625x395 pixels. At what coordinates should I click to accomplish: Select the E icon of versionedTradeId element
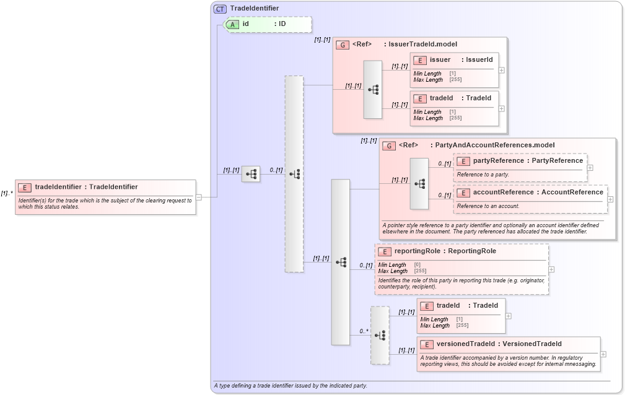(426, 344)
